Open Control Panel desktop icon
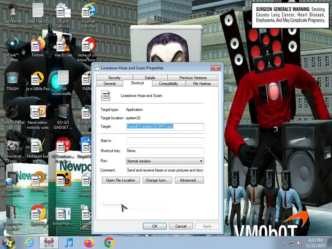Screen dimensions: 332x249 tap(13, 115)
